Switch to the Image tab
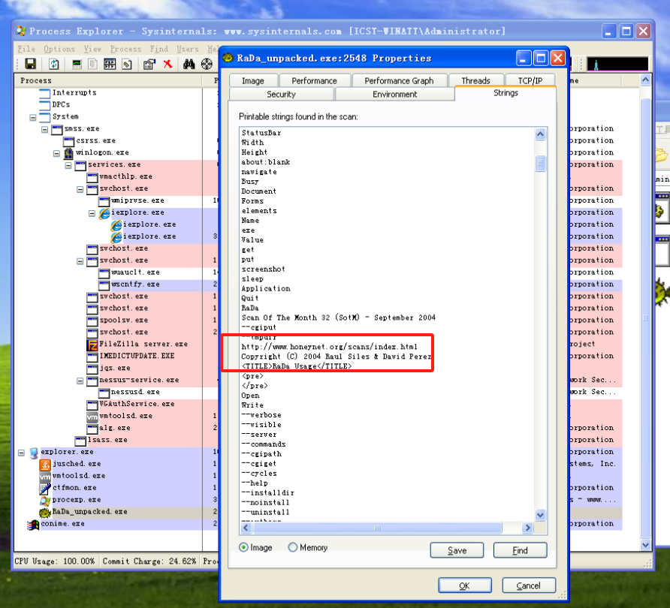This screenshot has width=670, height=608. [253, 81]
